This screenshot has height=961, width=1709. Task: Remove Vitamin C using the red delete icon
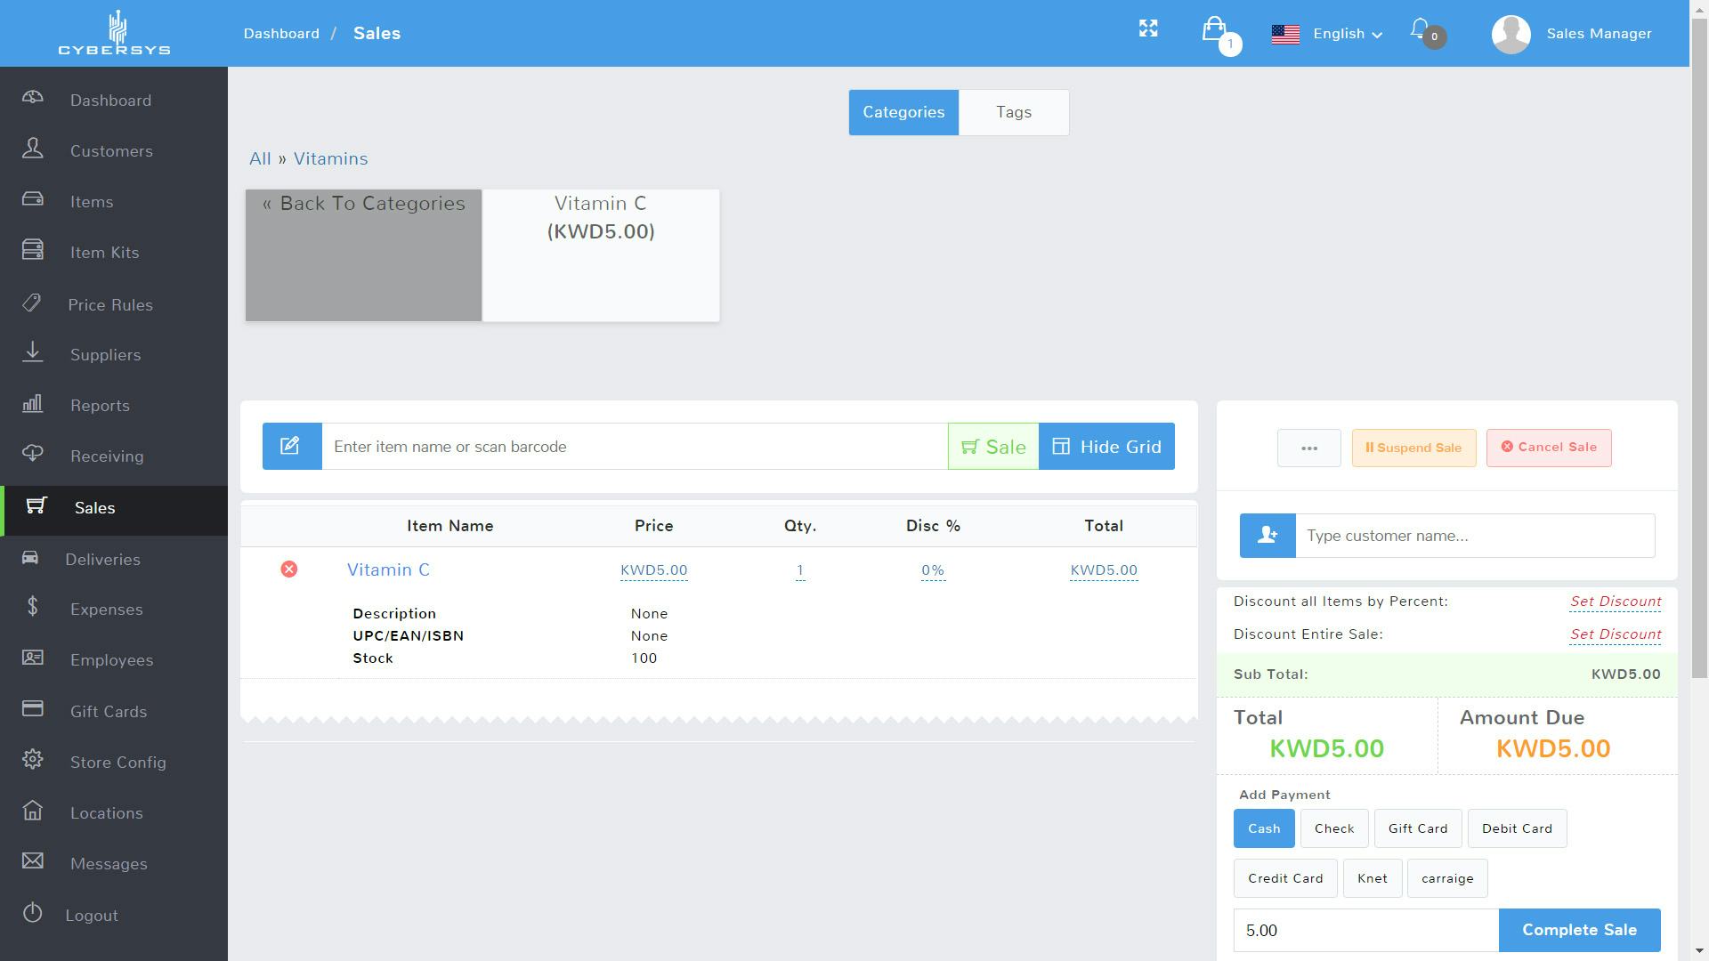tap(288, 569)
